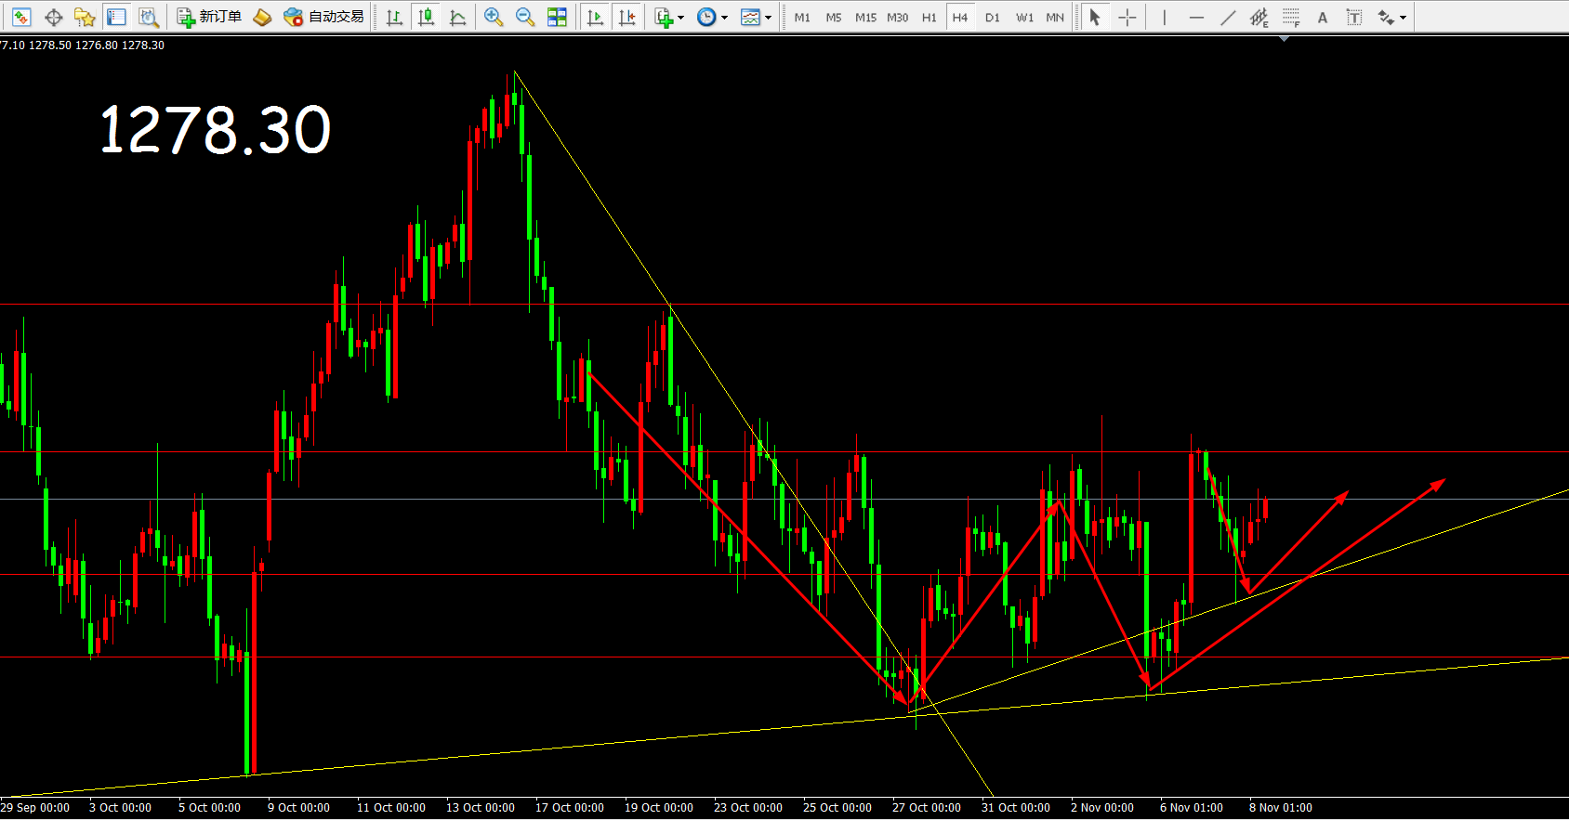Select the trendline drawing tool
1569x820 pixels.
coord(1228,17)
